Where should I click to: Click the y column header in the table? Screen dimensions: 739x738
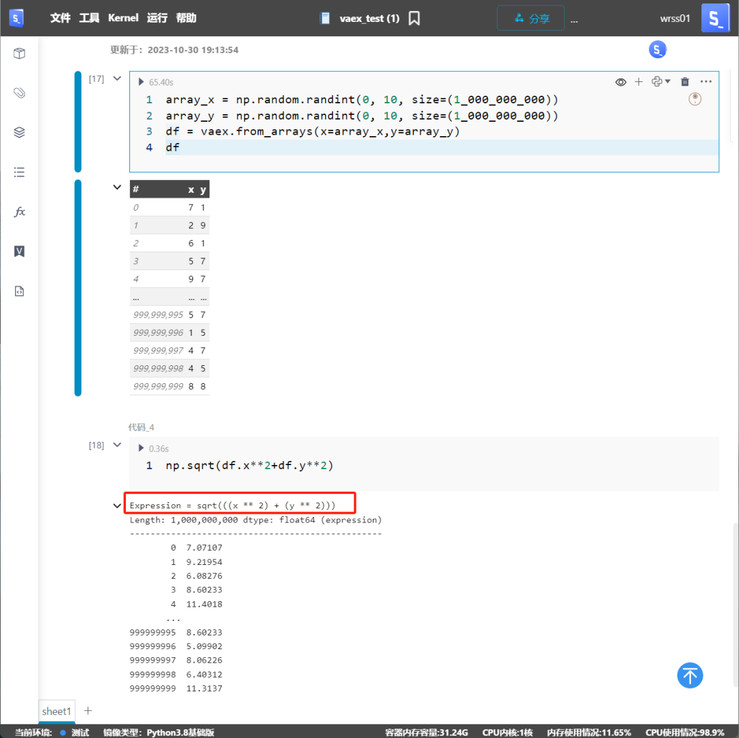pos(203,189)
